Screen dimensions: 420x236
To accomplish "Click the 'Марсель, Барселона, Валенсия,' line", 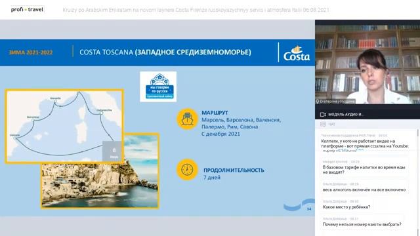I will 241,120.
